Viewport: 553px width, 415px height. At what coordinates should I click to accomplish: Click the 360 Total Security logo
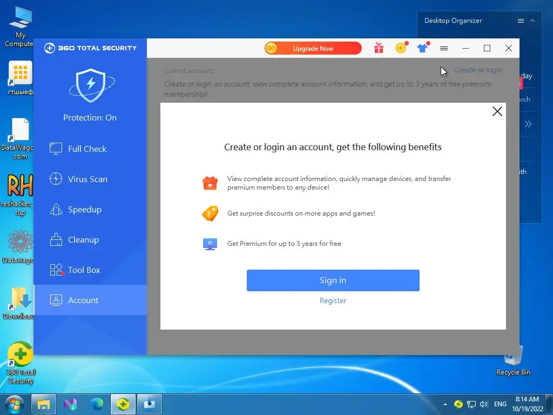90,48
